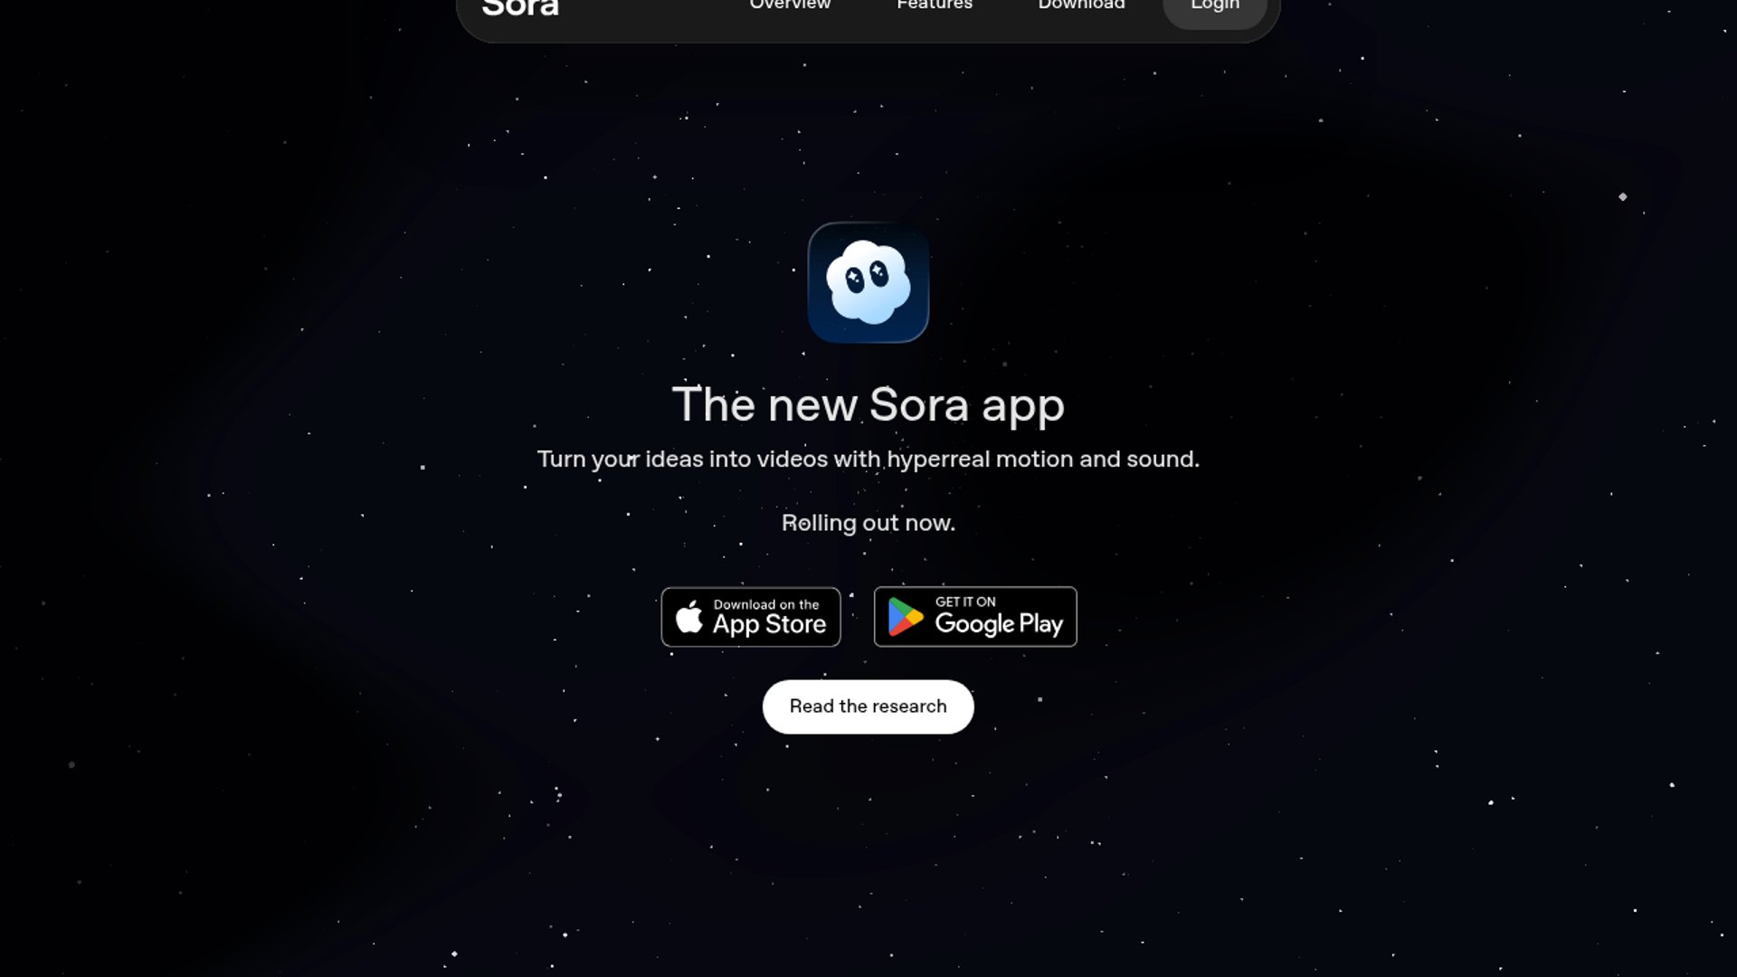Click the word 'hyperreal' in the tagline

coord(938,460)
